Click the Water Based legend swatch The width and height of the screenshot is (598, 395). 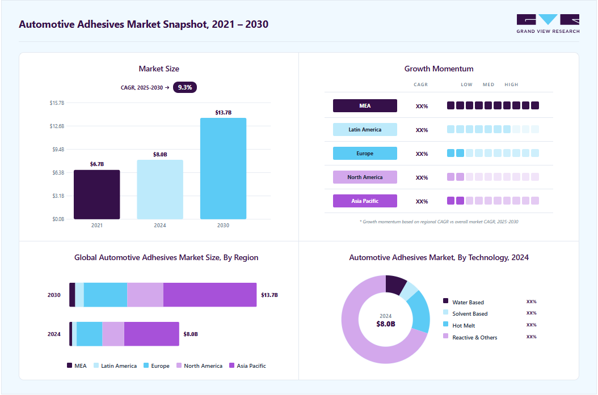[445, 301]
